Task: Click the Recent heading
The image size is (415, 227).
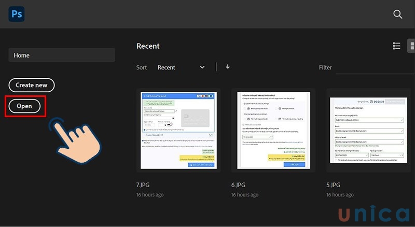Action: click(148, 46)
